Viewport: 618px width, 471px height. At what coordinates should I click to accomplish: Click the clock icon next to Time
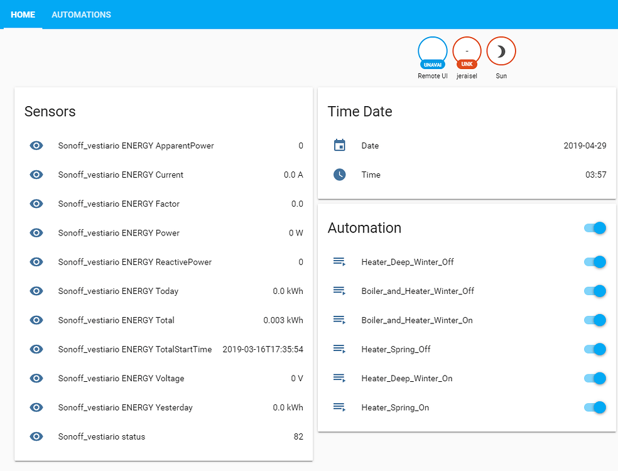click(339, 175)
